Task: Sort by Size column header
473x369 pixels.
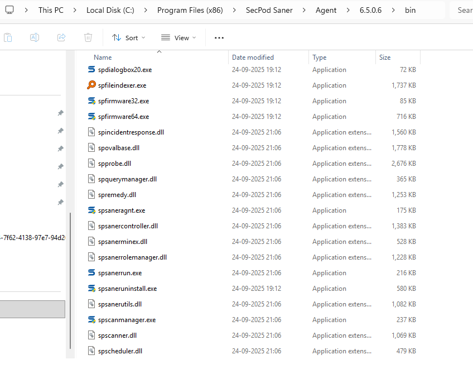Action: click(x=385, y=57)
